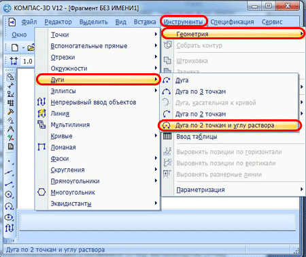This screenshot has height=257, width=306.
Task: Choose the Ломаная command
Action: [98, 147]
